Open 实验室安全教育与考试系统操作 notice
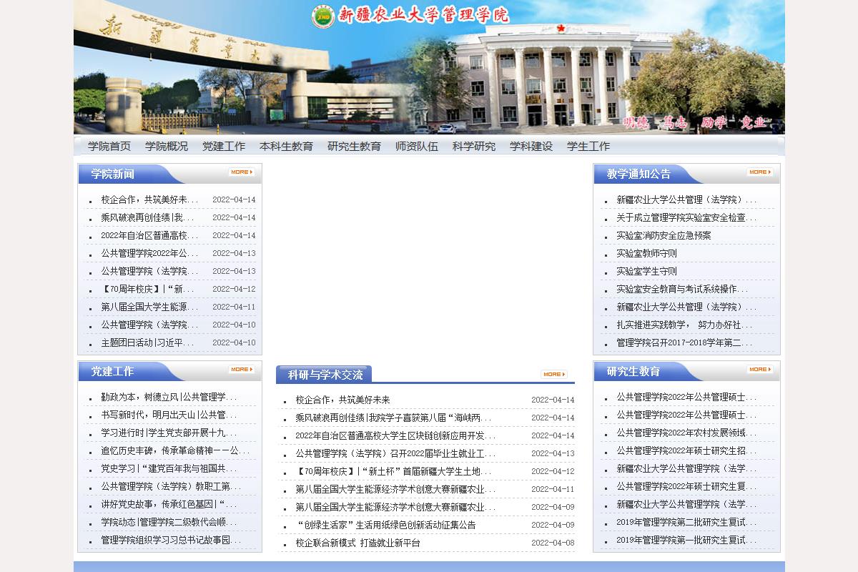 [x=682, y=289]
